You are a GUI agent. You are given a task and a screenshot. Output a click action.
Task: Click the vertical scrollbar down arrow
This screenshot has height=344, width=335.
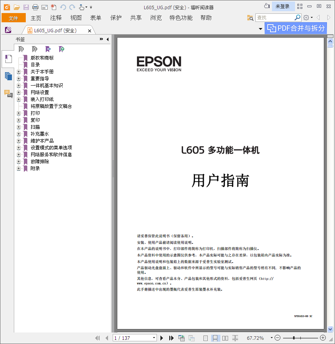click(x=330, y=329)
